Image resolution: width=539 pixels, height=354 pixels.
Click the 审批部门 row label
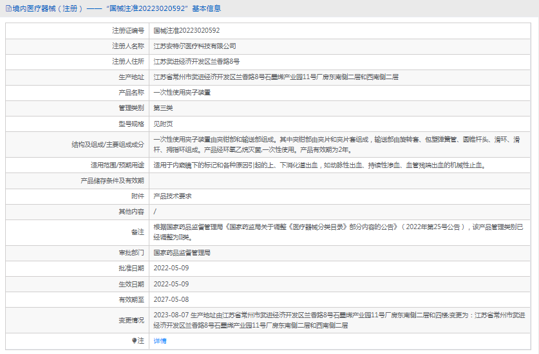click(131, 252)
